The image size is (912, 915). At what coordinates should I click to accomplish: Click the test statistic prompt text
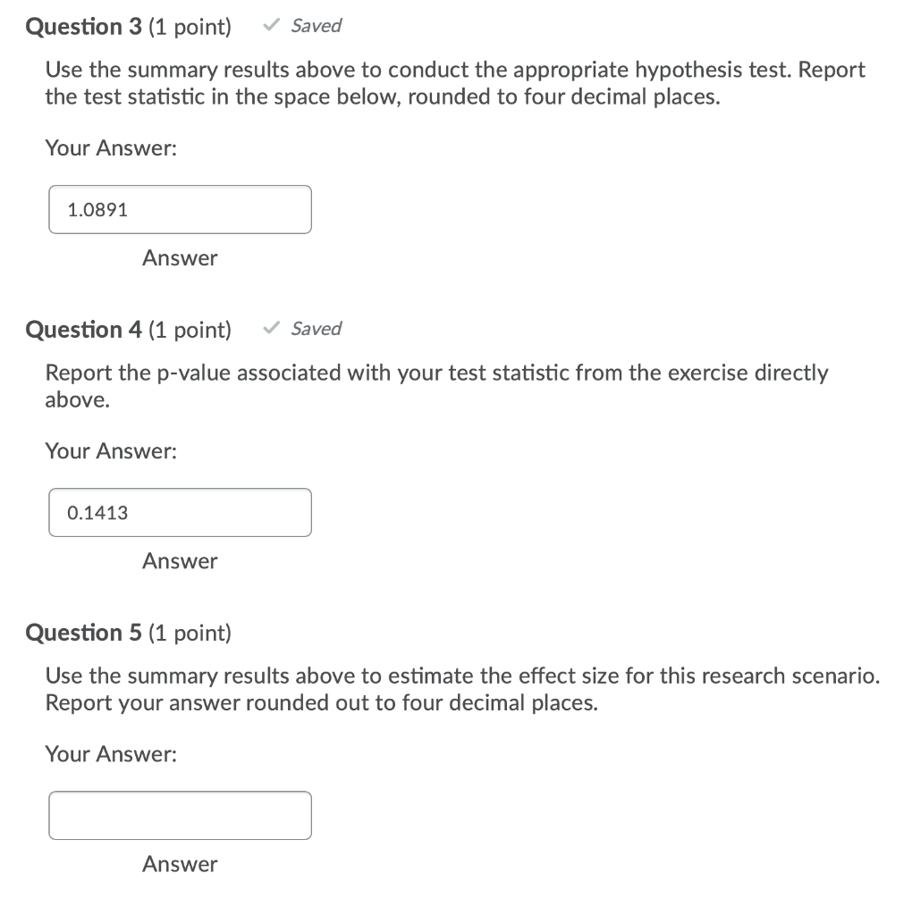[455, 83]
